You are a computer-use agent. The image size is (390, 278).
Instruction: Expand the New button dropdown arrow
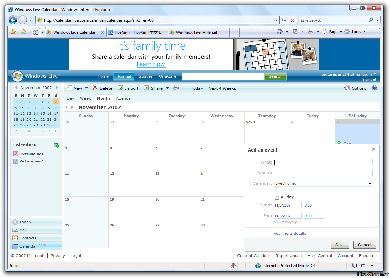click(x=87, y=88)
